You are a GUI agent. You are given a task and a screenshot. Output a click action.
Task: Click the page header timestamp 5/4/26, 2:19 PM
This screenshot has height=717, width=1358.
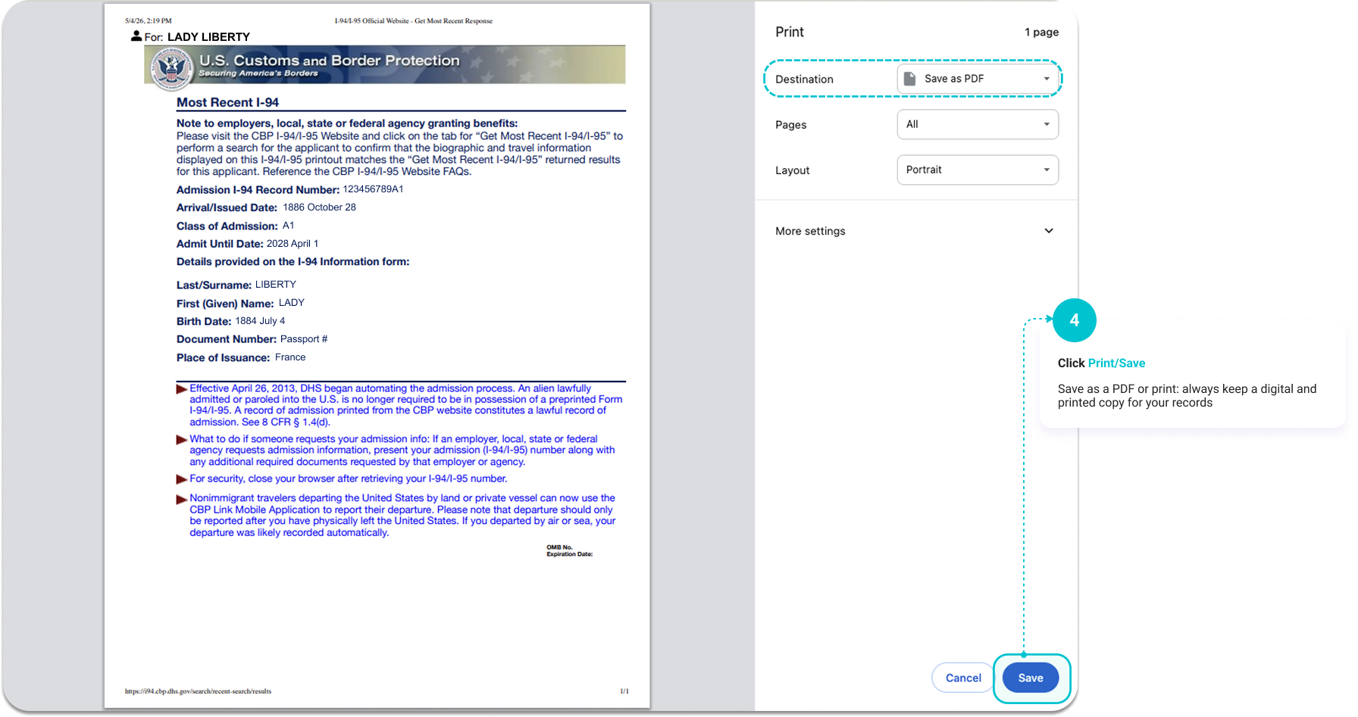click(x=149, y=21)
